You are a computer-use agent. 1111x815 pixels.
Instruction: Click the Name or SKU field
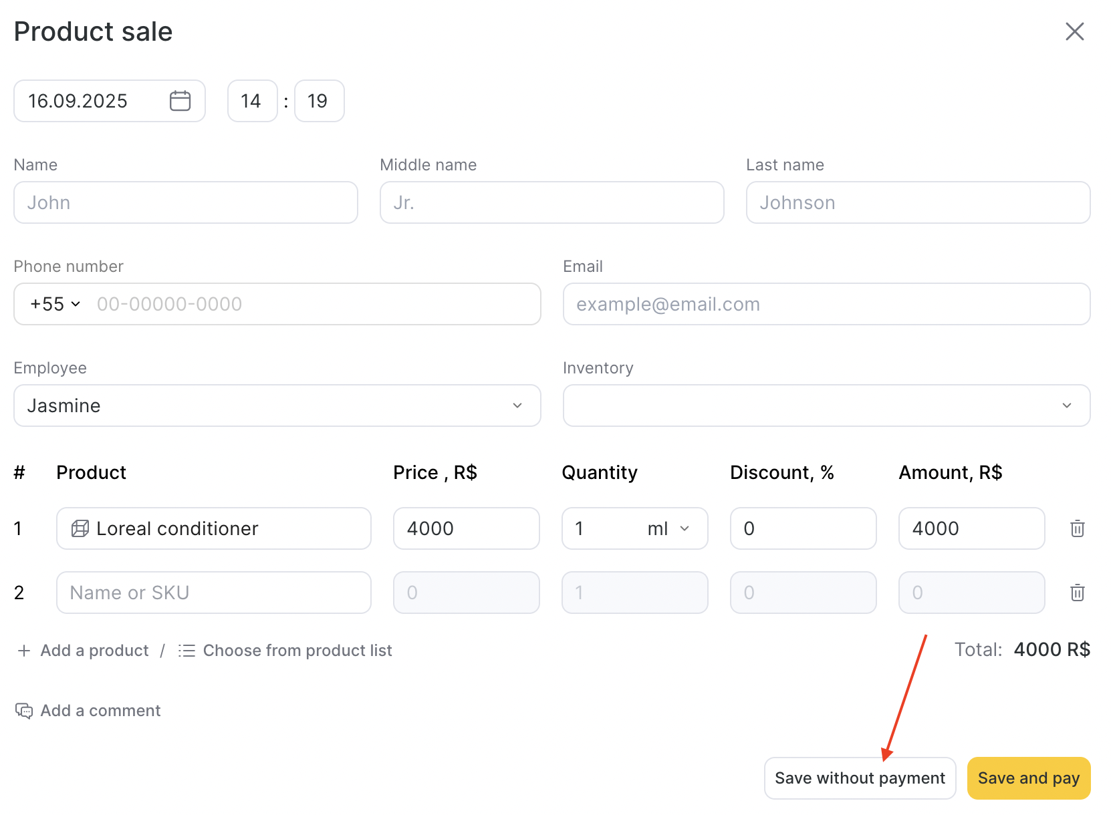tap(214, 593)
